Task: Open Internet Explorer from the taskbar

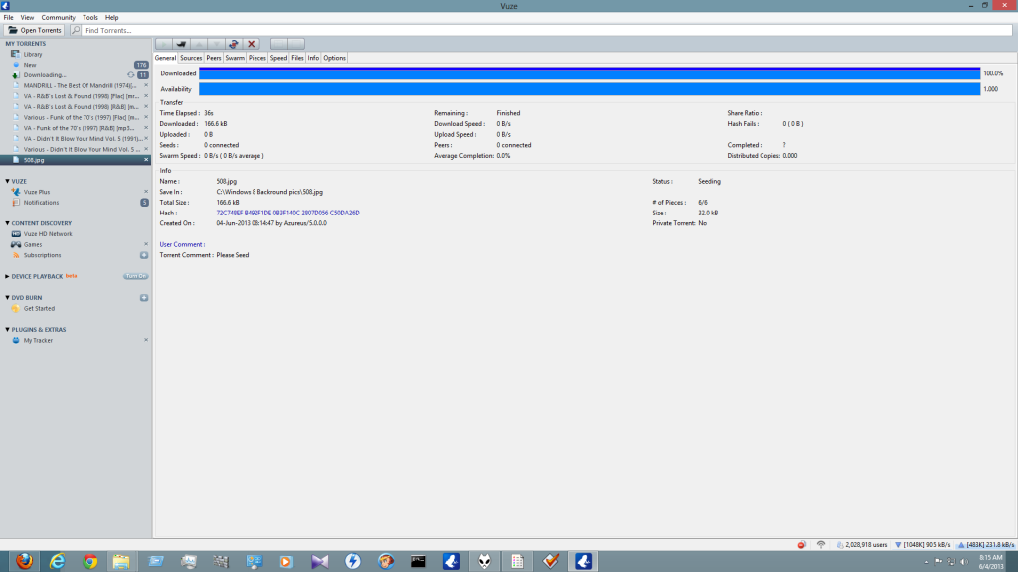Action: pos(57,561)
